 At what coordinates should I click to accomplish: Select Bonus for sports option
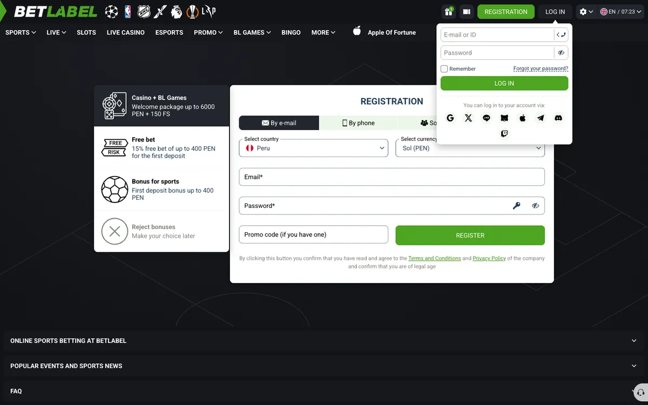click(x=161, y=189)
